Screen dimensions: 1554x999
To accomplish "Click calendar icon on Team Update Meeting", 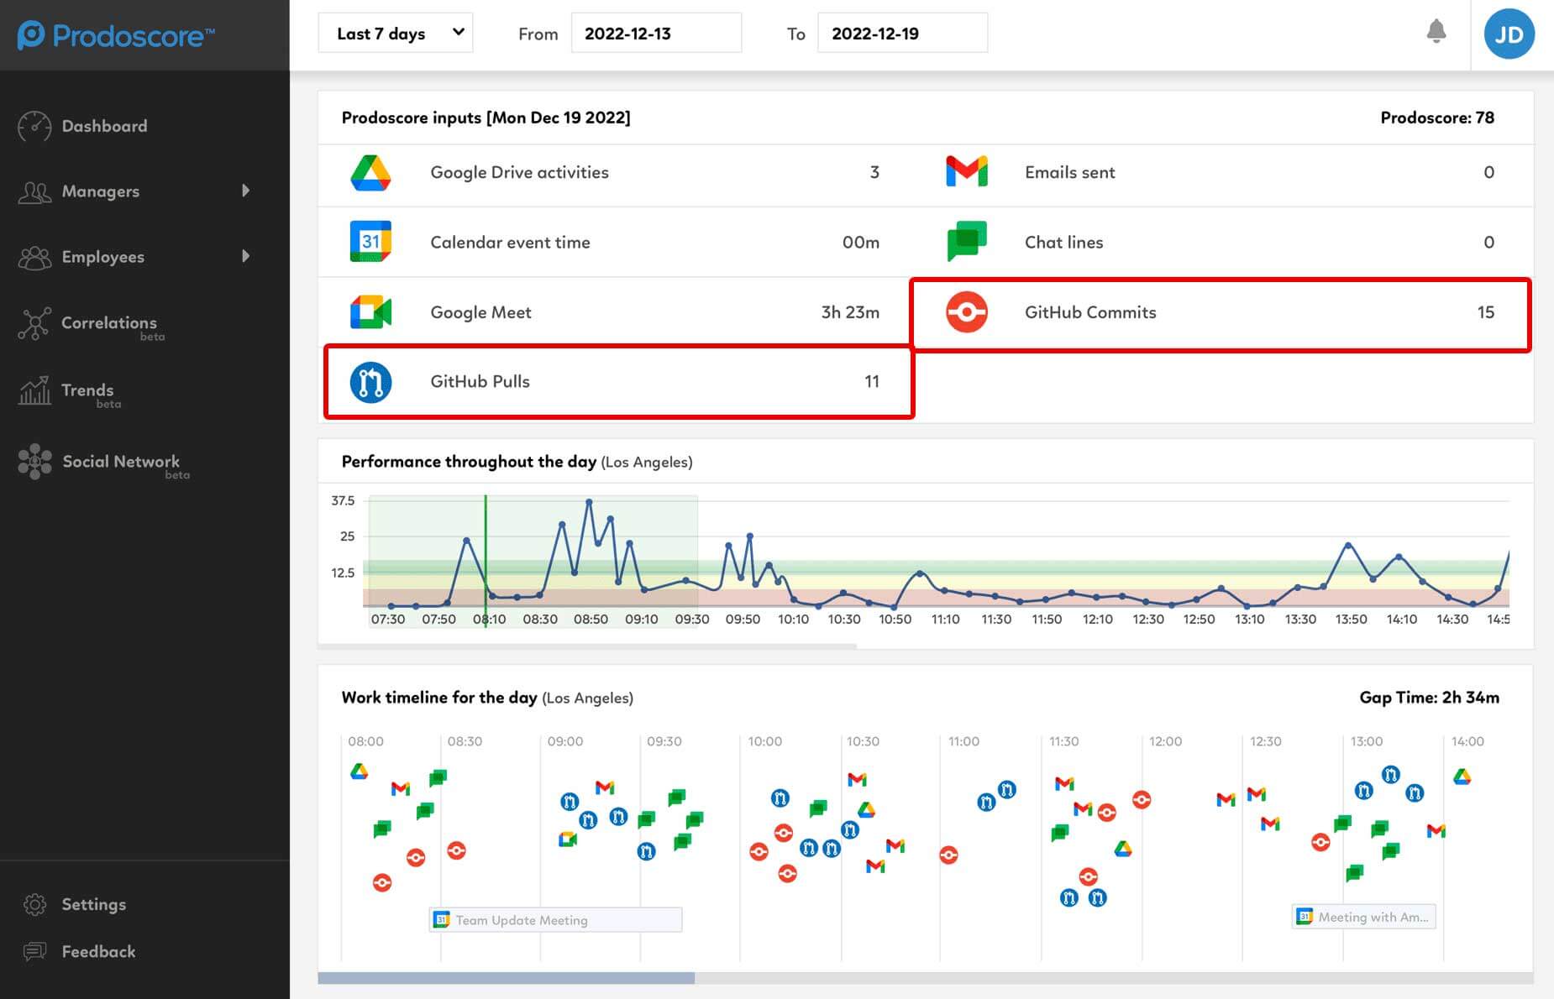I will [442, 920].
